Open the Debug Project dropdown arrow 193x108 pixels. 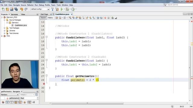click(x=70, y=9)
